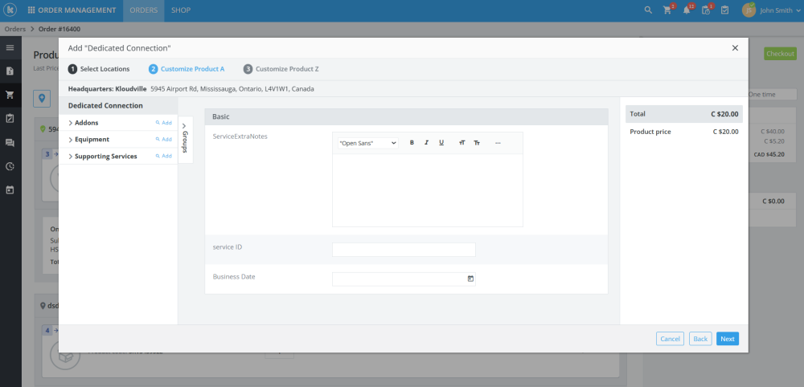Screen dimensions: 804x387
Task: Open the clipboard check sidebar icon
Action: (x=10, y=118)
